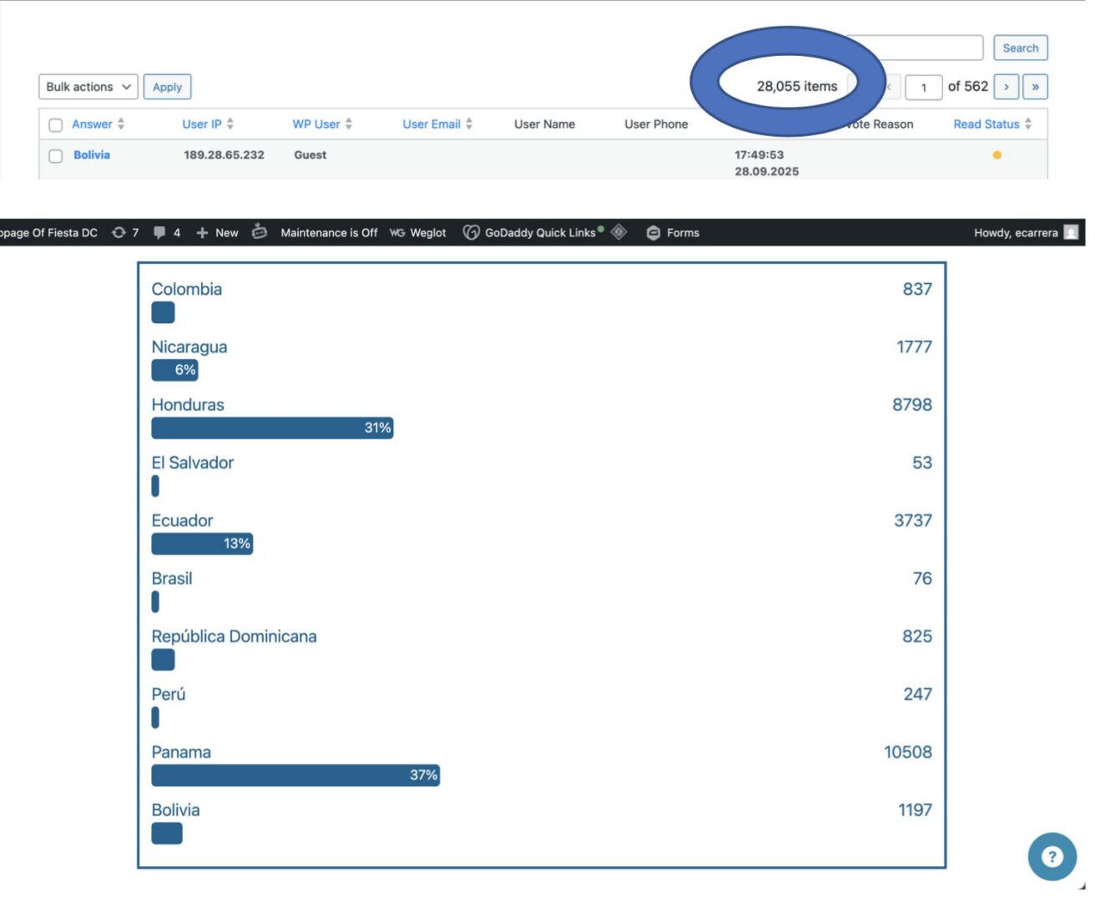Click the yellow read status dot
This screenshot has height=902, width=1095.
coord(997,155)
